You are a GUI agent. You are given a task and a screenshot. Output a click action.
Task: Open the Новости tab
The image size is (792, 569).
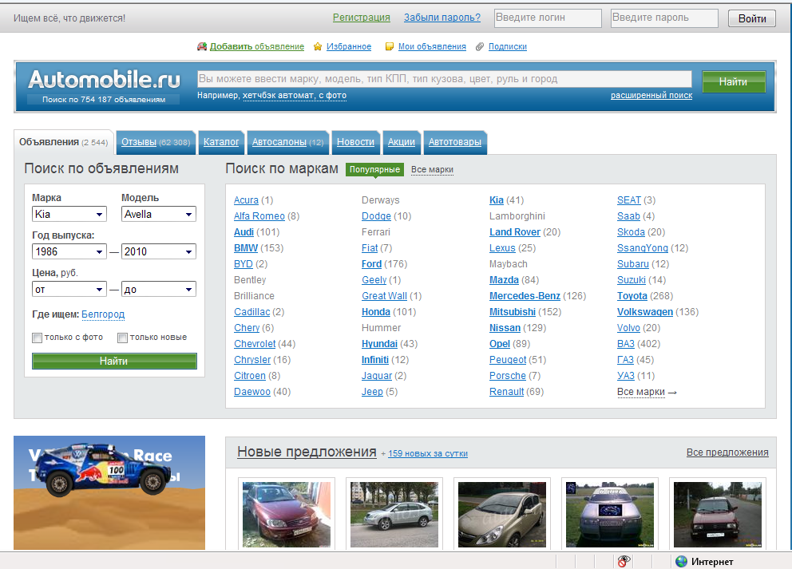pyautogui.click(x=355, y=142)
